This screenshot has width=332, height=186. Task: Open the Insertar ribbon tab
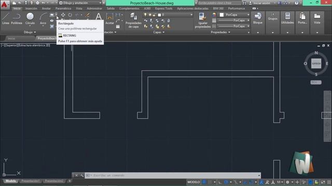click(31, 8)
